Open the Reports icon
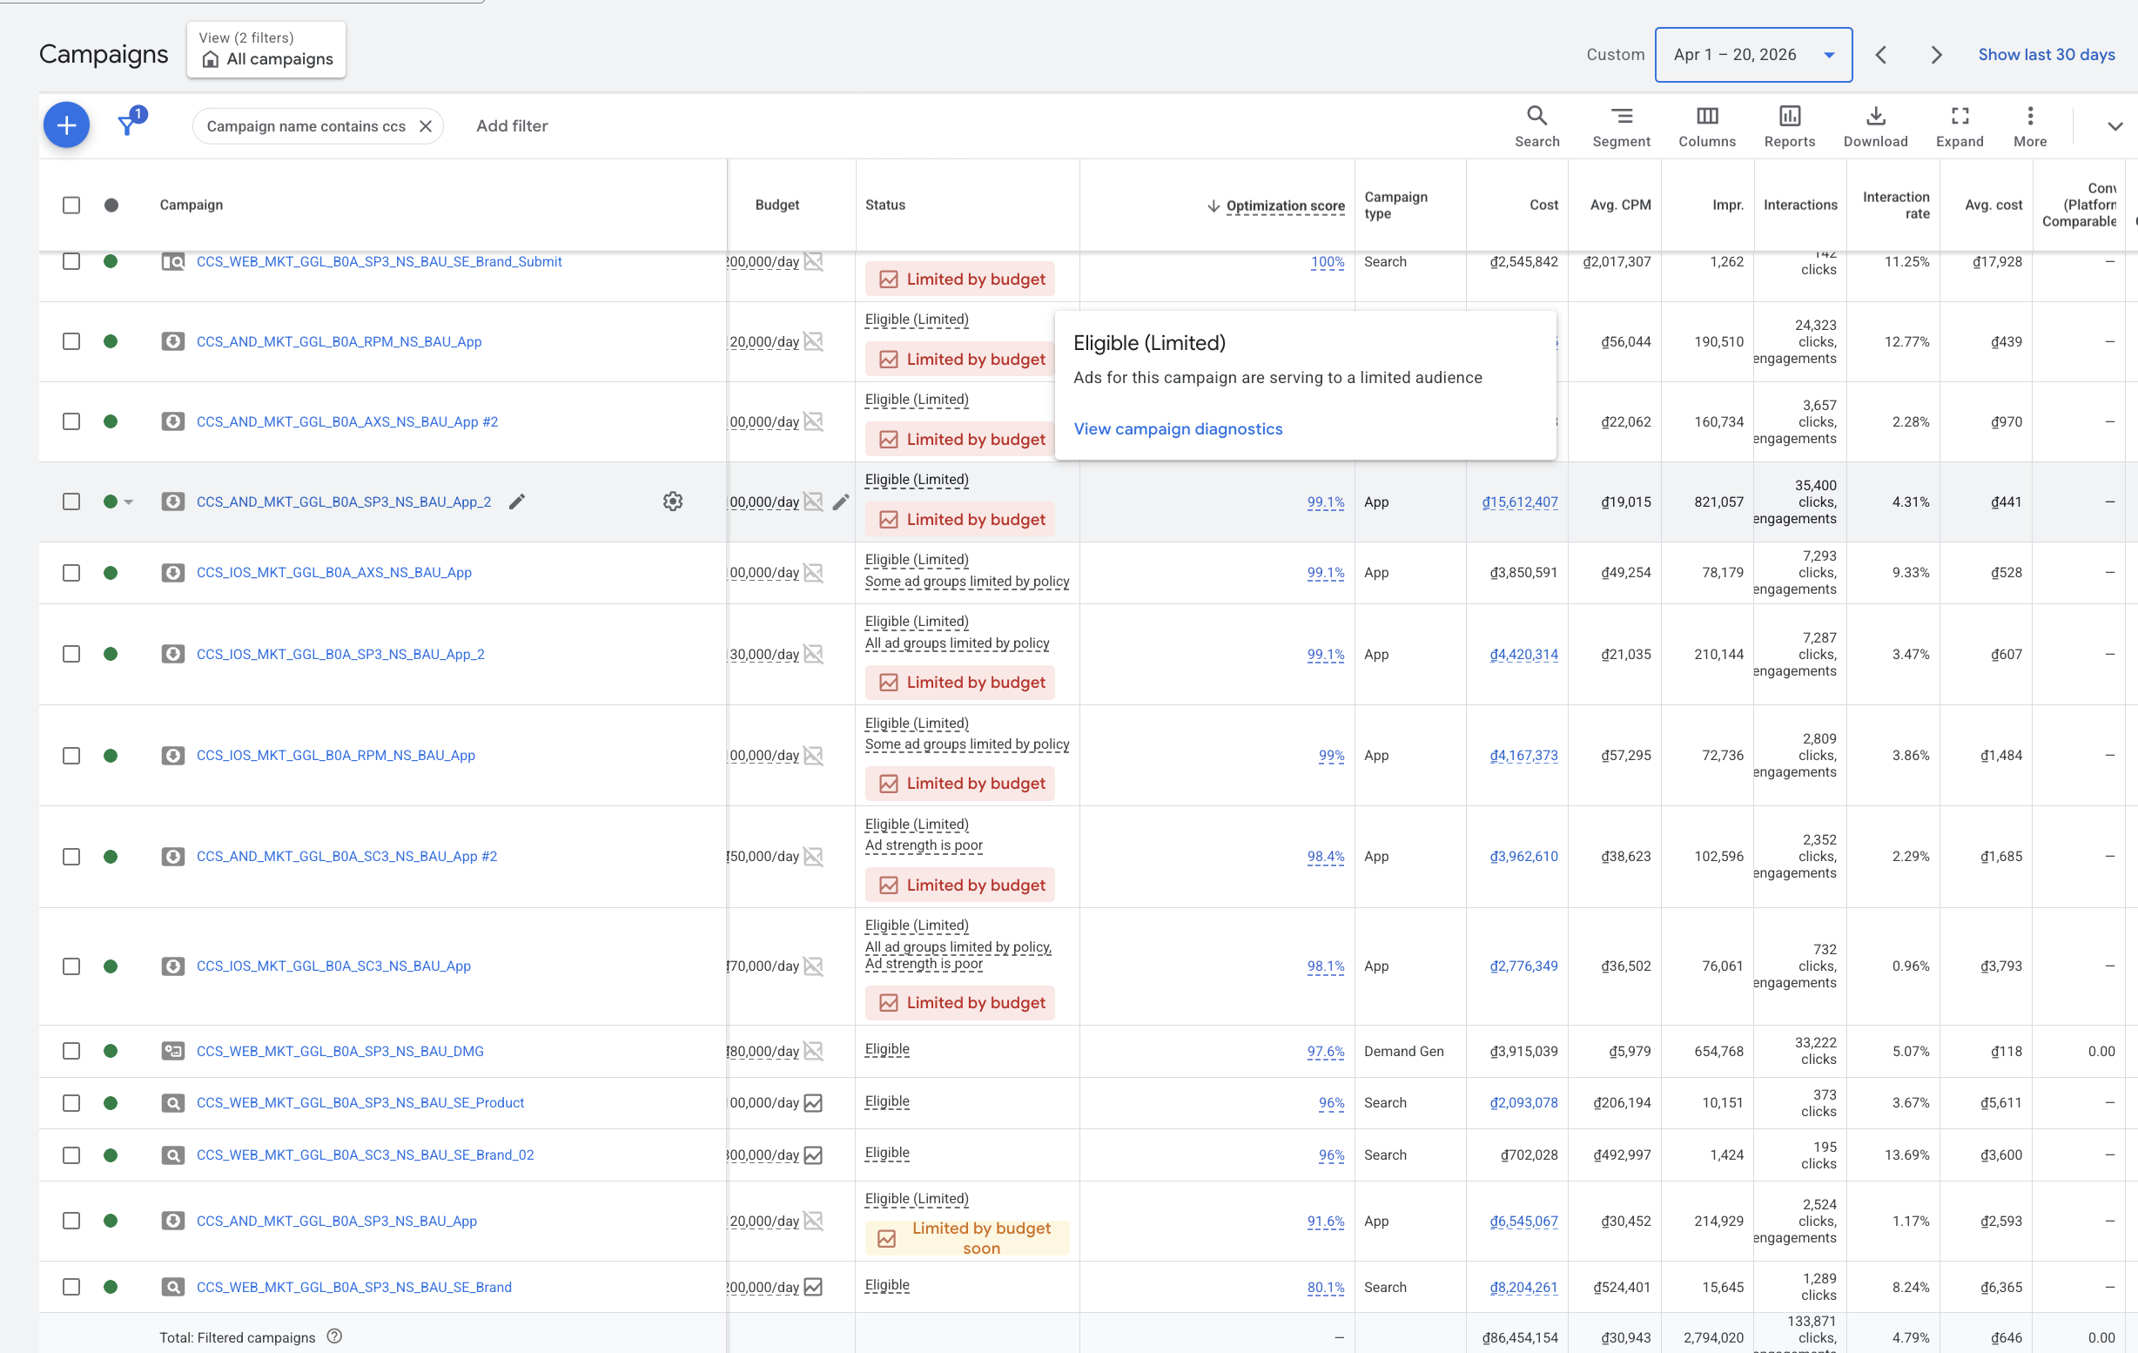This screenshot has width=2138, height=1353. [1789, 126]
